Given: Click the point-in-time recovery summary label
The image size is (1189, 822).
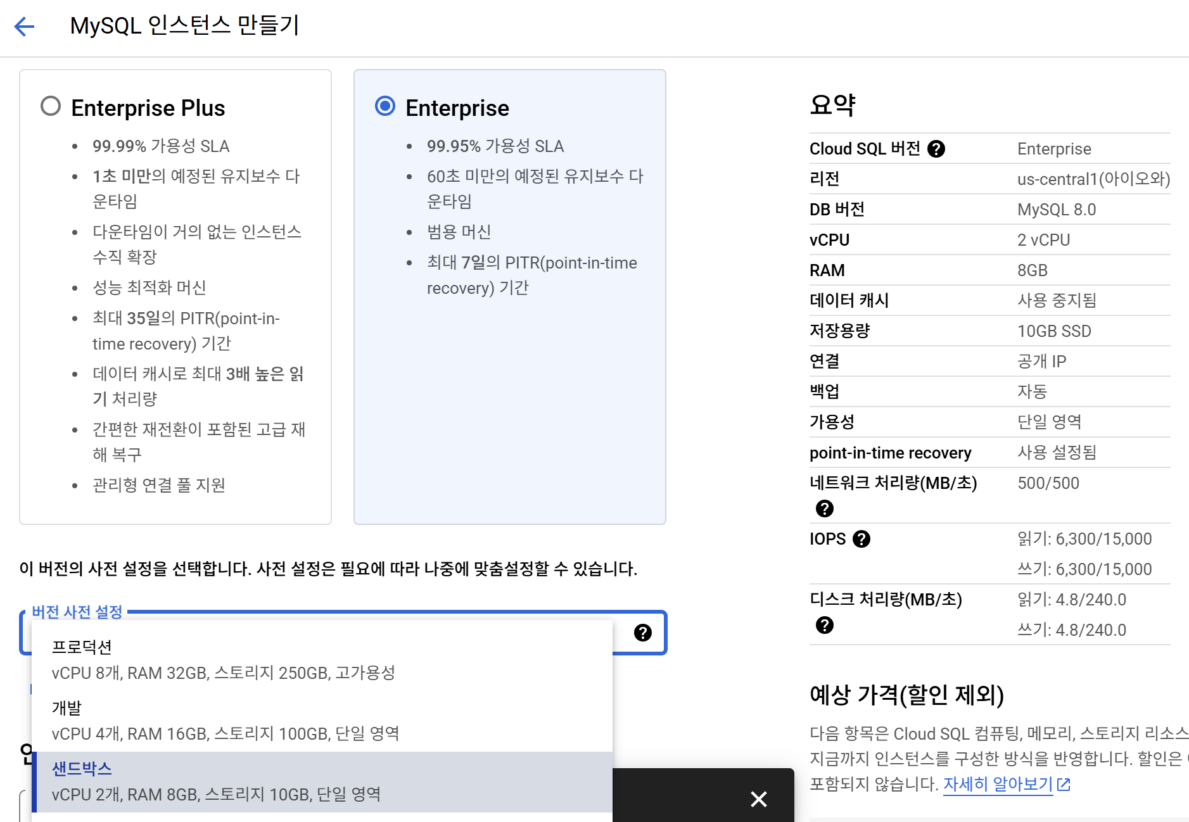Looking at the screenshot, I should 890,453.
